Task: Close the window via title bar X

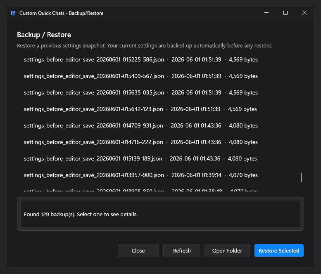Action: [x=304, y=13]
